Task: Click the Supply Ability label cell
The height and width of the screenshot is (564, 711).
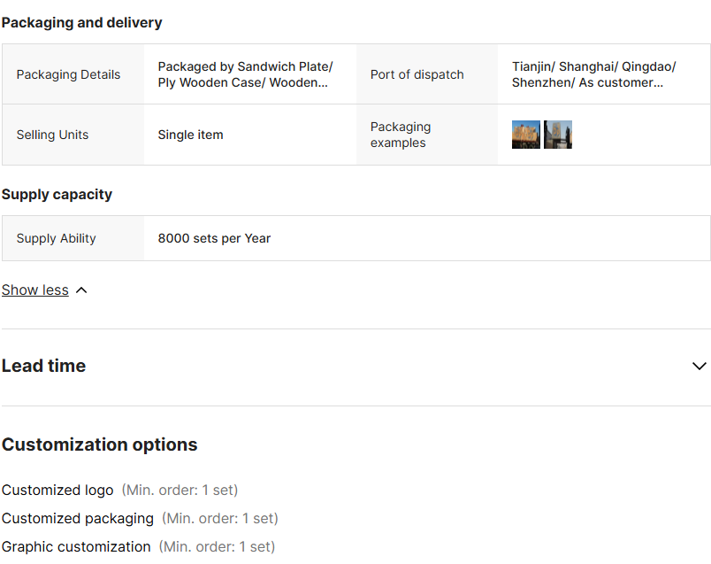Action: (56, 238)
